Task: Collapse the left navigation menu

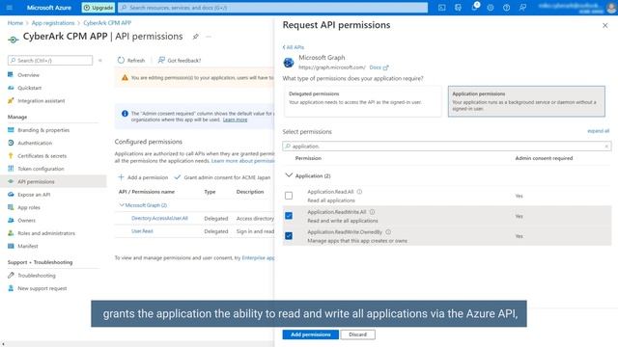Action: [x=100, y=60]
